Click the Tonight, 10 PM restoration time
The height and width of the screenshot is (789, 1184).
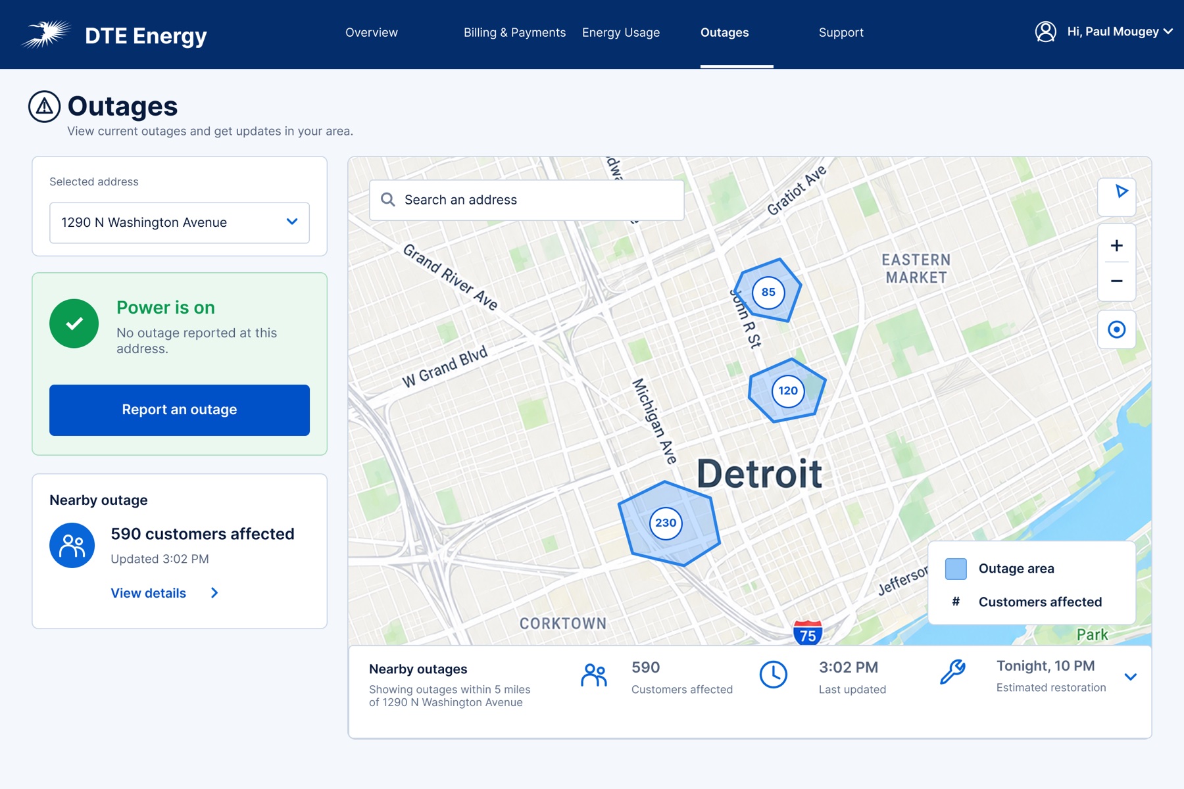[1045, 666]
